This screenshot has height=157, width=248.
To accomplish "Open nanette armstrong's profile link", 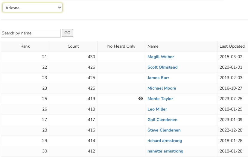I will click(x=165, y=151).
